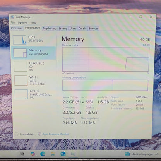Click the Task Manager taskbar icon
This screenshot has width=161, height=161.
point(73,154)
